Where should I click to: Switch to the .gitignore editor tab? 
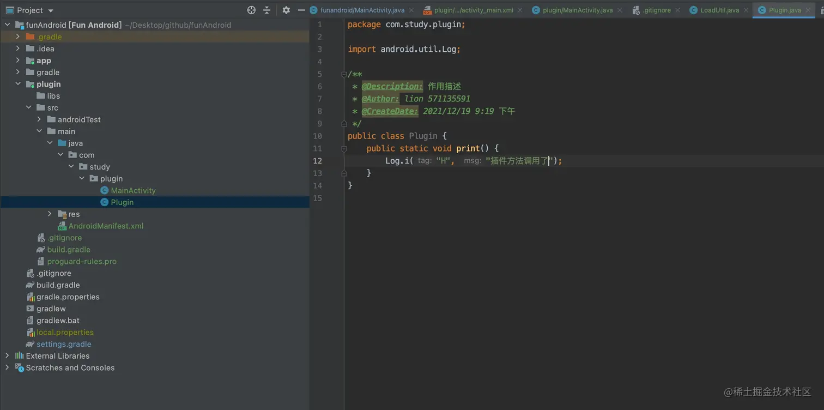coord(657,10)
